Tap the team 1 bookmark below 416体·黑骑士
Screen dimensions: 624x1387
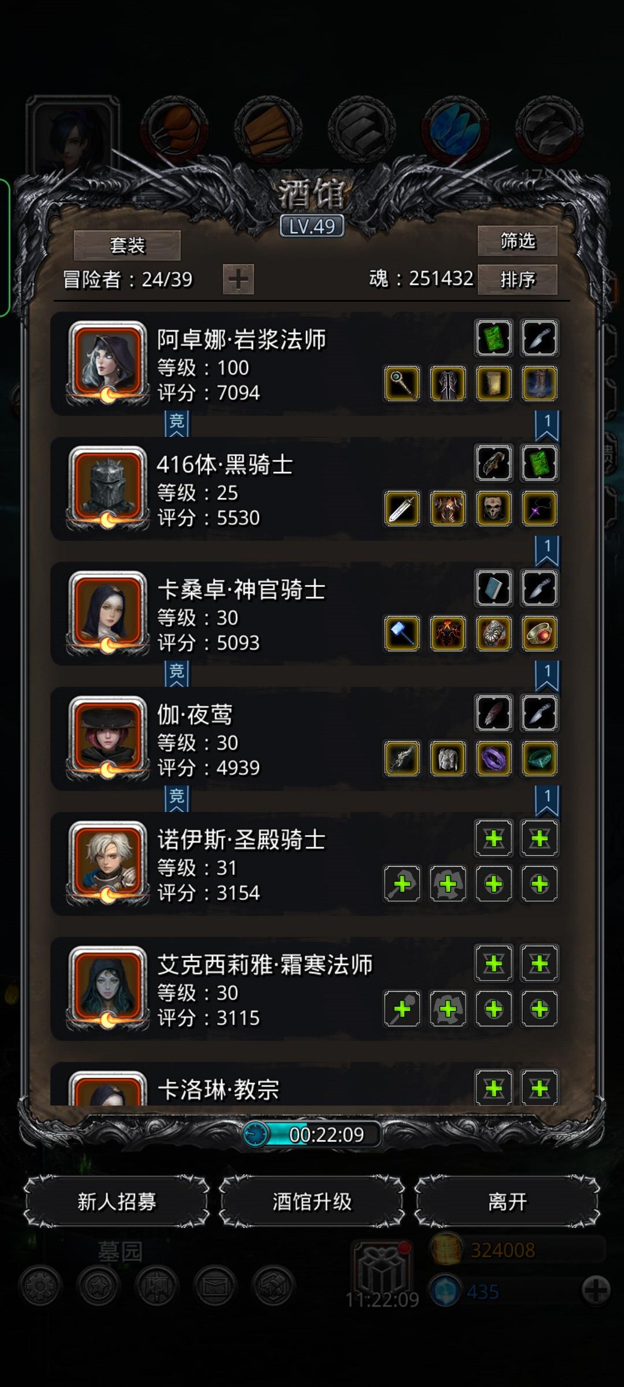547,551
